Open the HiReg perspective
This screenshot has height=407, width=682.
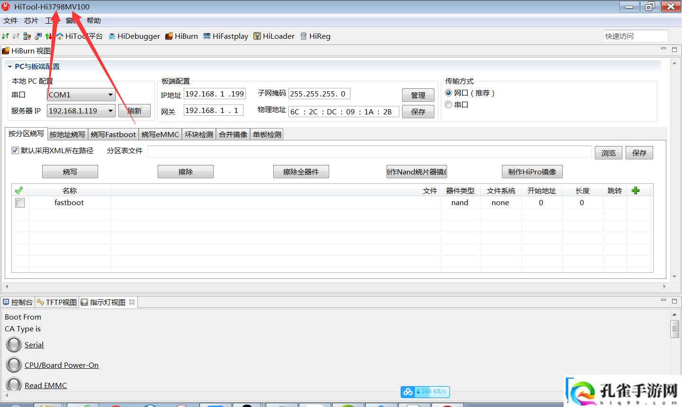pos(315,36)
